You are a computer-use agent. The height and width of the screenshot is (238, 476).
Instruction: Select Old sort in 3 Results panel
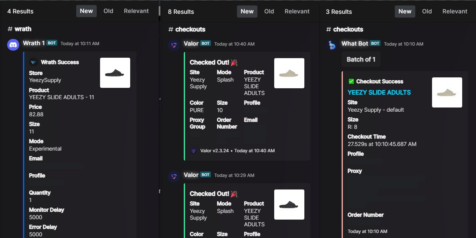[427, 12]
